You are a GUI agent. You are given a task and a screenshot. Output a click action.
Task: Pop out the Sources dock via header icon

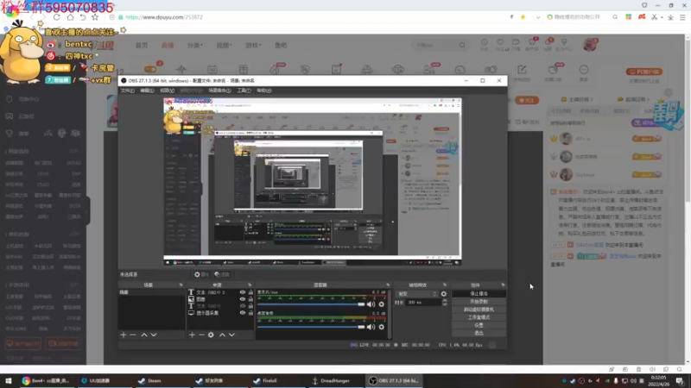pos(250,285)
